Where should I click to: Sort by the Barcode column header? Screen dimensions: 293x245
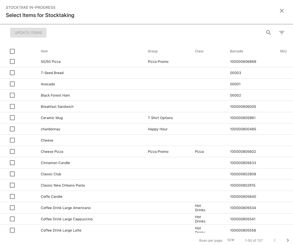(236, 51)
